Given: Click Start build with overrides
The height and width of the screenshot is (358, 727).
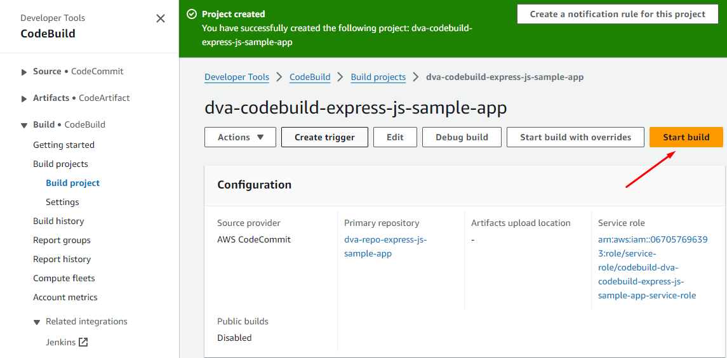Looking at the screenshot, I should click(x=575, y=137).
